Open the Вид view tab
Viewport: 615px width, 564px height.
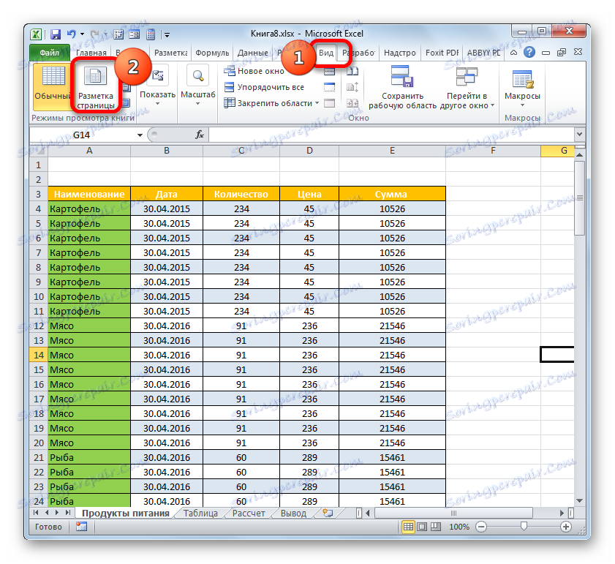pyautogui.click(x=326, y=53)
